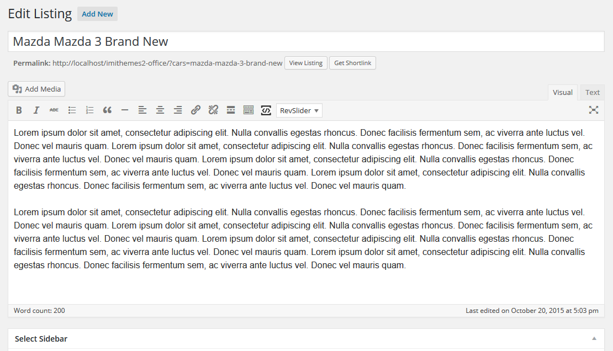Image resolution: width=613 pixels, height=351 pixels.
Task: Insert a Read More tag
Action: click(x=231, y=110)
